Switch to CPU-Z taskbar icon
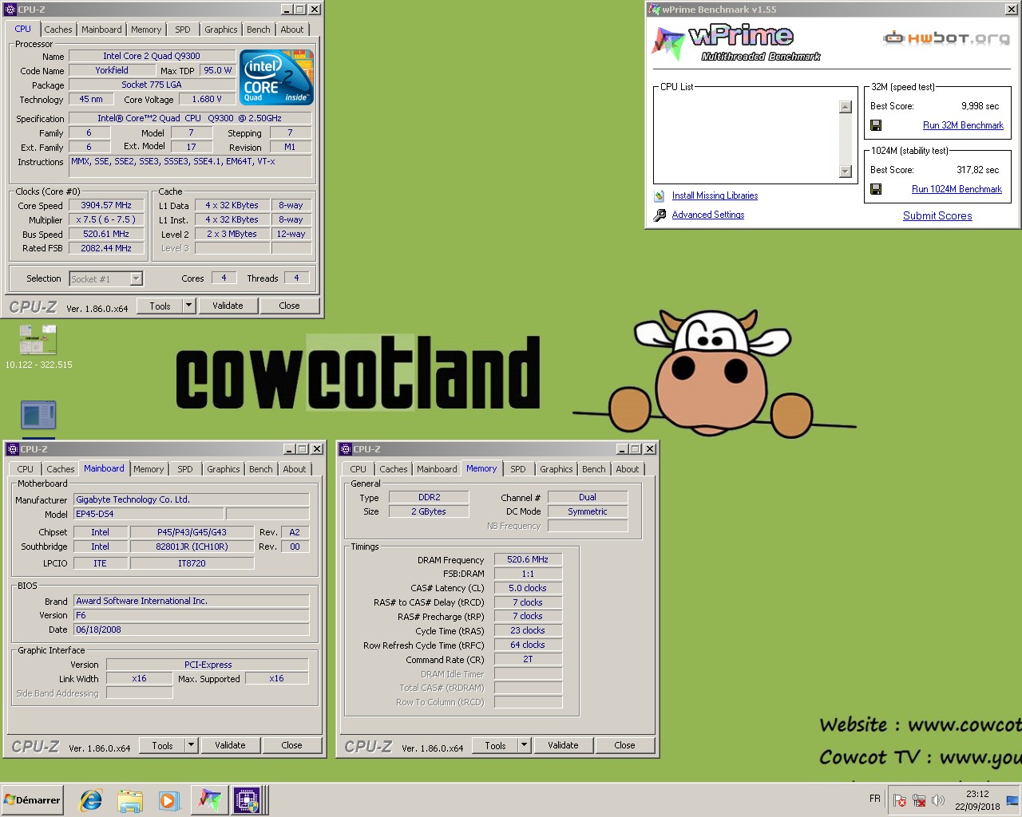This screenshot has width=1022, height=817. pyautogui.click(x=247, y=800)
